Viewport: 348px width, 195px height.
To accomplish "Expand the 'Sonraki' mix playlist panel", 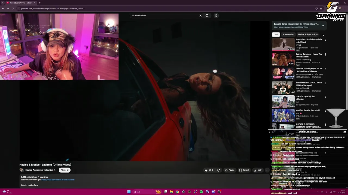I will pos(323,25).
